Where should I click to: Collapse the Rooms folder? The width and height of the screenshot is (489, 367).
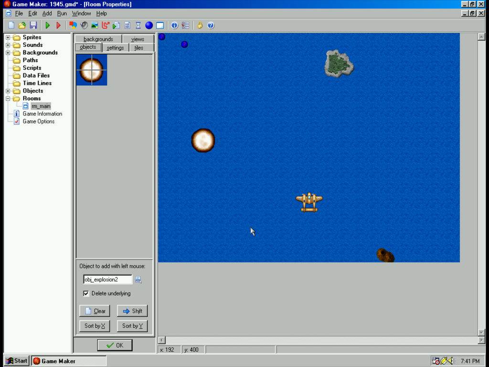(x=8, y=98)
